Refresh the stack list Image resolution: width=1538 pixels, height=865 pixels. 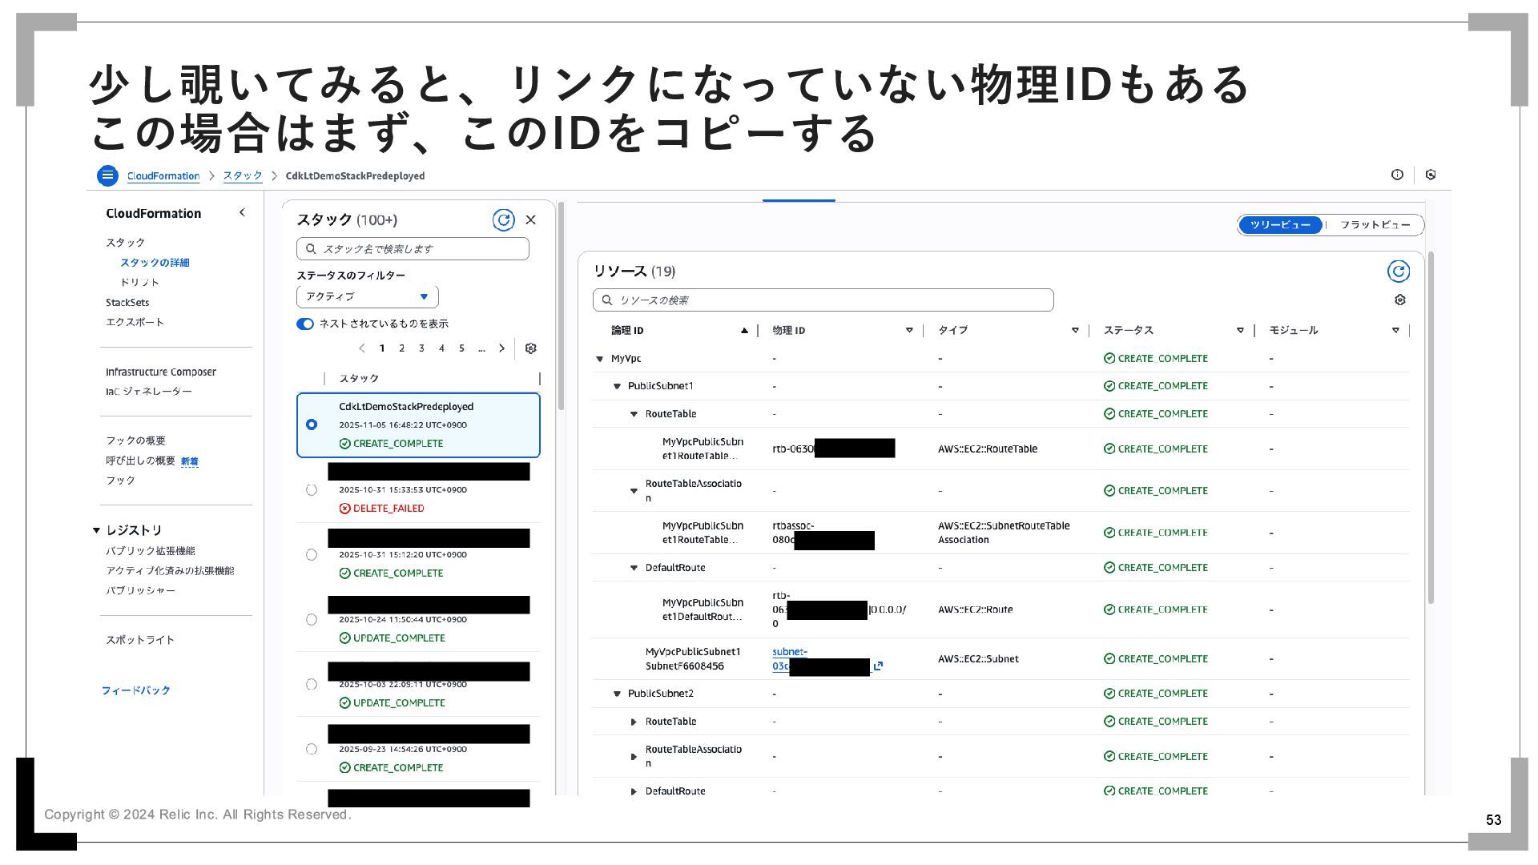click(503, 220)
